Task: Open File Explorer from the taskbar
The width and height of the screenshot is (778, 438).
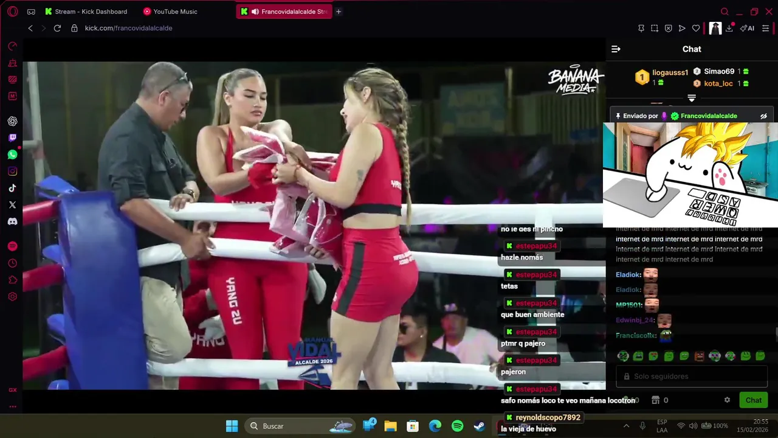Action: 390,426
